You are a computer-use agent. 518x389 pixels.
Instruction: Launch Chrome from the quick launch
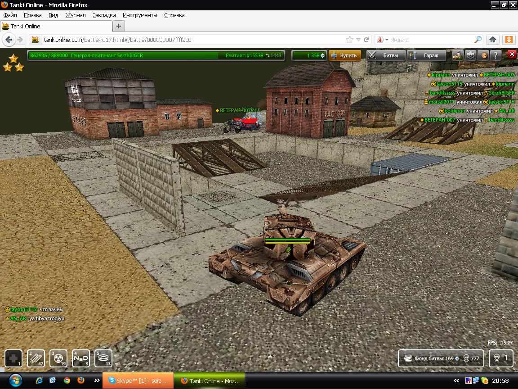coord(67,380)
